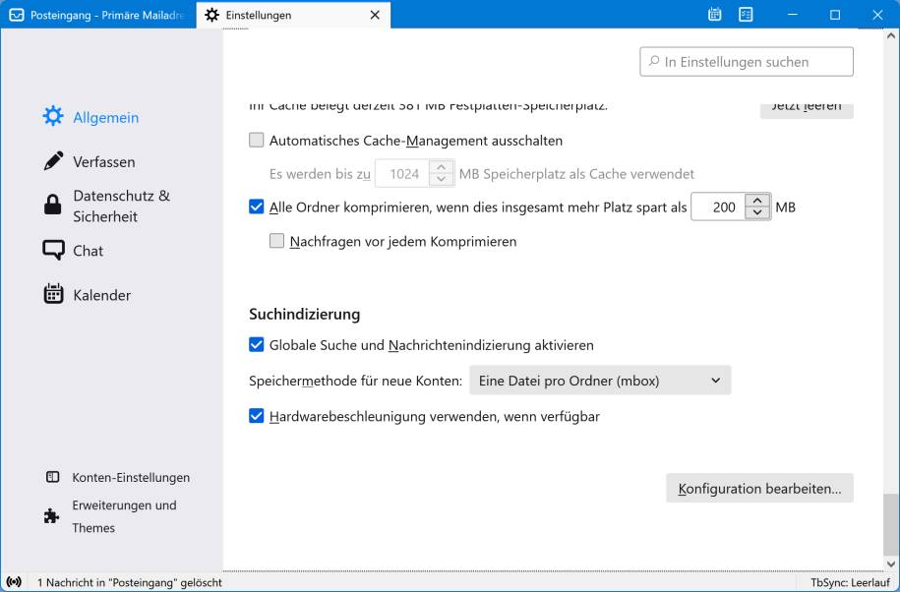900x592 pixels.
Task: Close the Einstellungen tab
Action: pyautogui.click(x=375, y=16)
